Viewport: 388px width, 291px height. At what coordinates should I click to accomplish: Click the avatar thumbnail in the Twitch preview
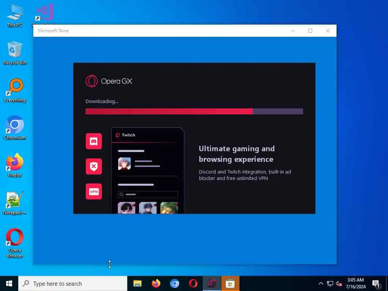[x=124, y=164]
